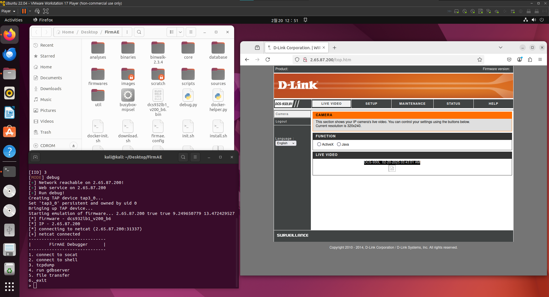Open a new tab in the terminal
The width and height of the screenshot is (549, 297).
35,157
